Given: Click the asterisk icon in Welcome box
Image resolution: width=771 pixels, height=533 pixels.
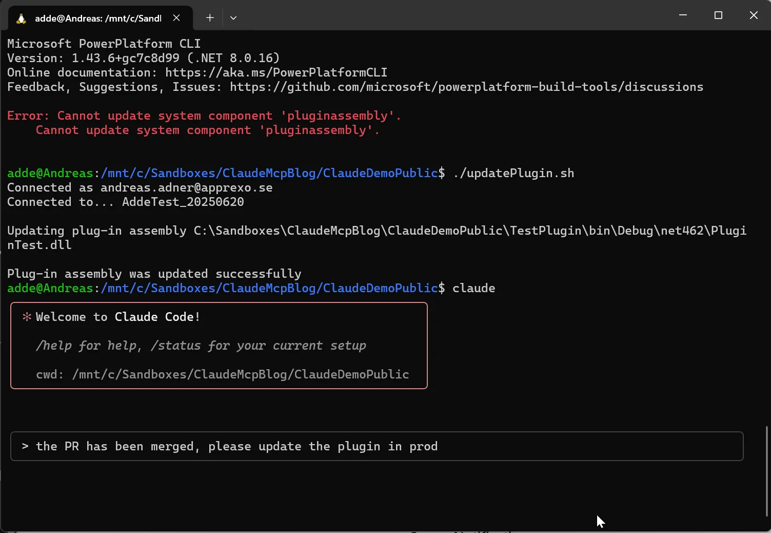Looking at the screenshot, I should [27, 317].
